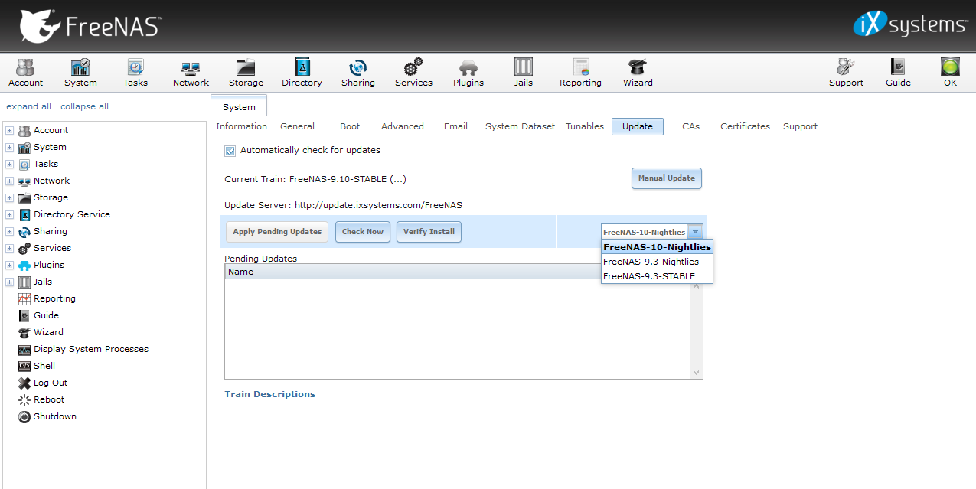Expand the Directory Service tree node

pos(10,215)
